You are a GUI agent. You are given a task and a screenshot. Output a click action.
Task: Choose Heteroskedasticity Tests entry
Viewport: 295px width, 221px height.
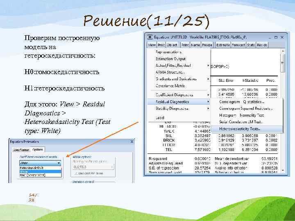[247, 129]
